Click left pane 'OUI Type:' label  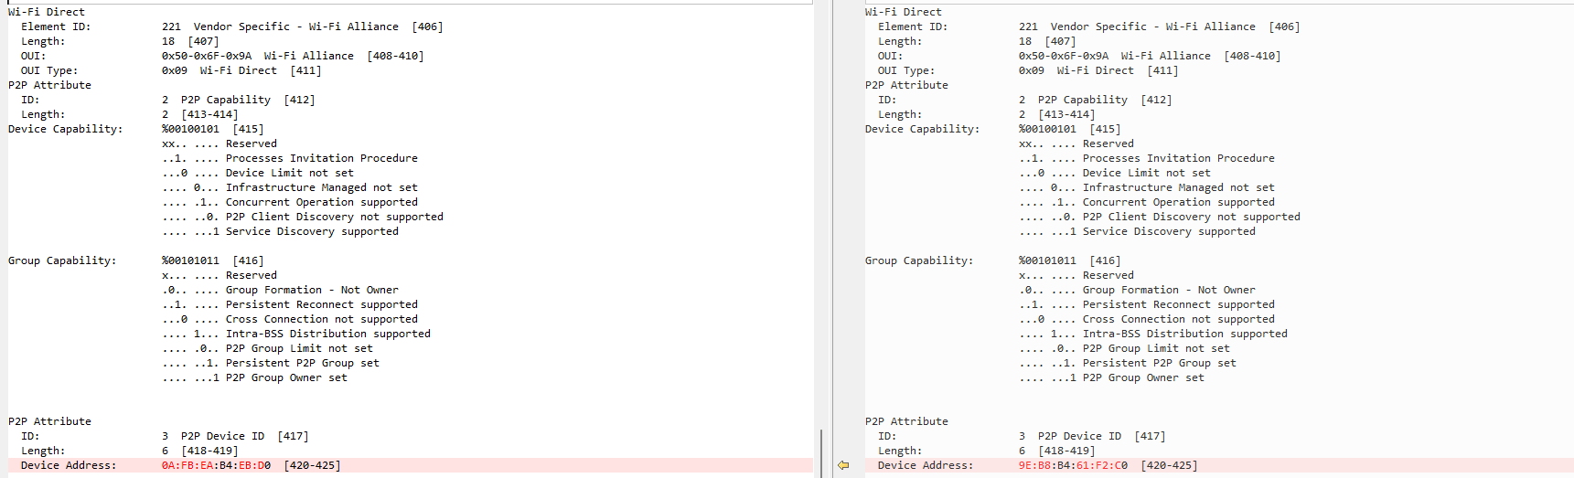(49, 70)
